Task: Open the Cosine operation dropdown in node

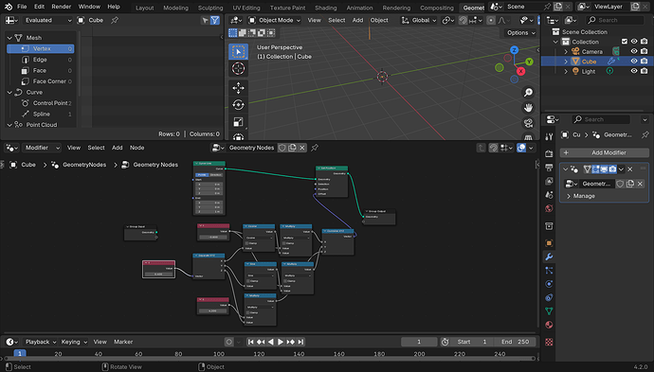Action: [259, 238]
